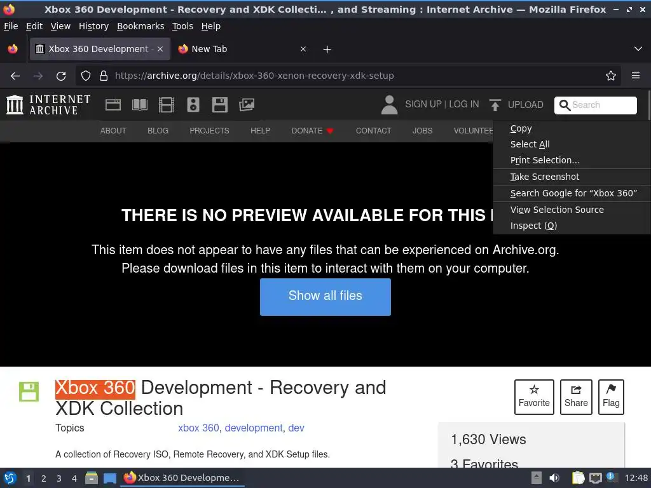651x488 pixels.
Task: Open file manager taskbar icon
Action: (x=92, y=478)
